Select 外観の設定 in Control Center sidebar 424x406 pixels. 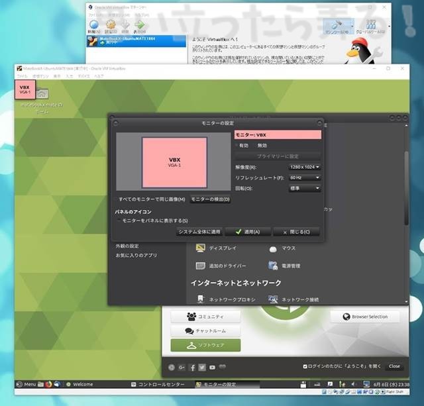click(127, 246)
